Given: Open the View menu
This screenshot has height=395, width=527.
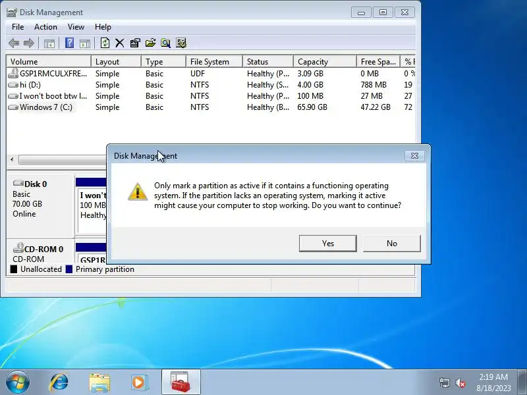Looking at the screenshot, I should click(76, 27).
